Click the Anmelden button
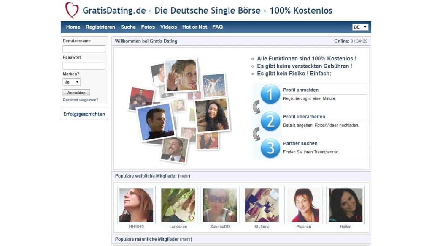The height and width of the screenshot is (246, 432). [76, 93]
